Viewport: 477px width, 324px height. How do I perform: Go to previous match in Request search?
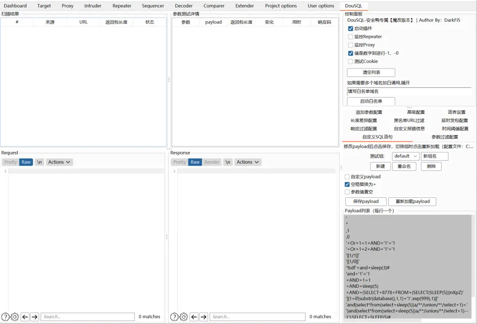click(x=25, y=316)
